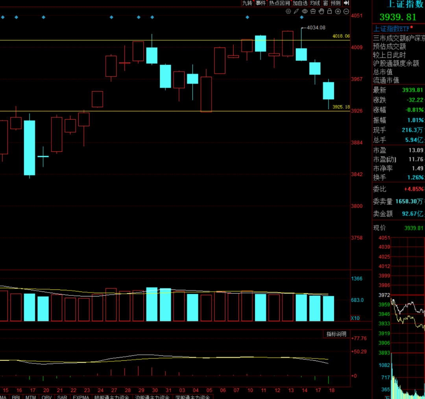The height and width of the screenshot is (399, 425).
Task: Open chart settings gear icon
Action: (x=288, y=11)
